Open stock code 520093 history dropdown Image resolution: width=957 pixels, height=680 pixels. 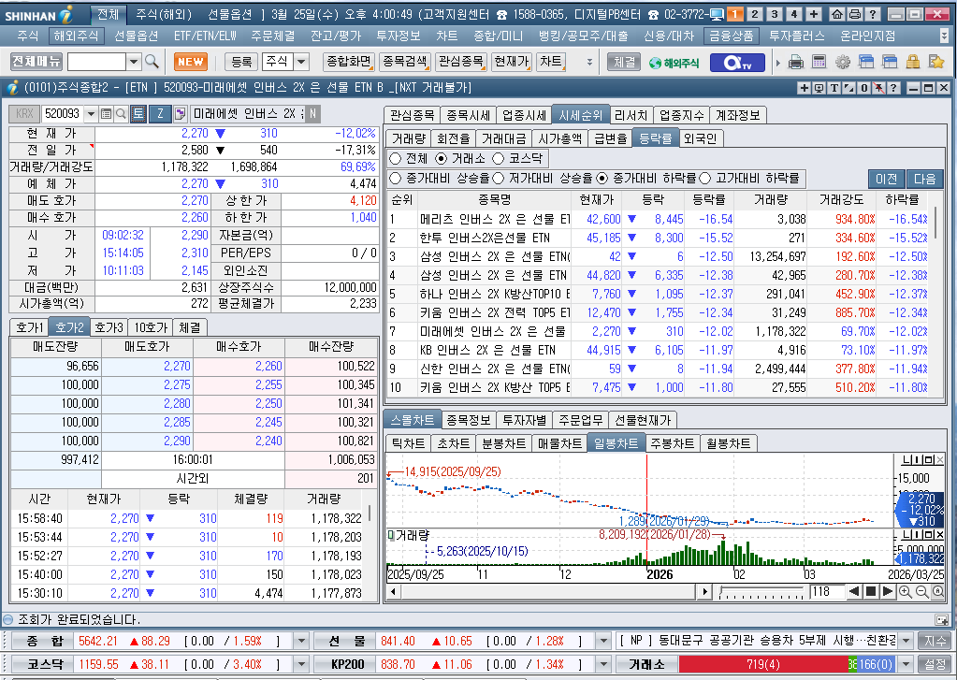click(x=91, y=113)
